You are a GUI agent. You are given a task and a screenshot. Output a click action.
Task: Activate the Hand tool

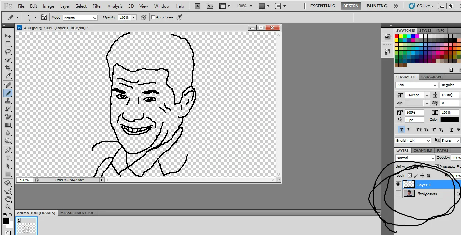pos(8,199)
